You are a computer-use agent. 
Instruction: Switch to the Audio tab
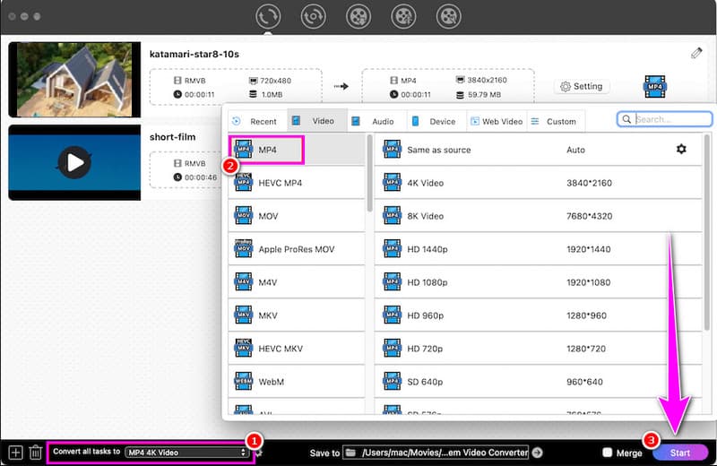pos(373,121)
